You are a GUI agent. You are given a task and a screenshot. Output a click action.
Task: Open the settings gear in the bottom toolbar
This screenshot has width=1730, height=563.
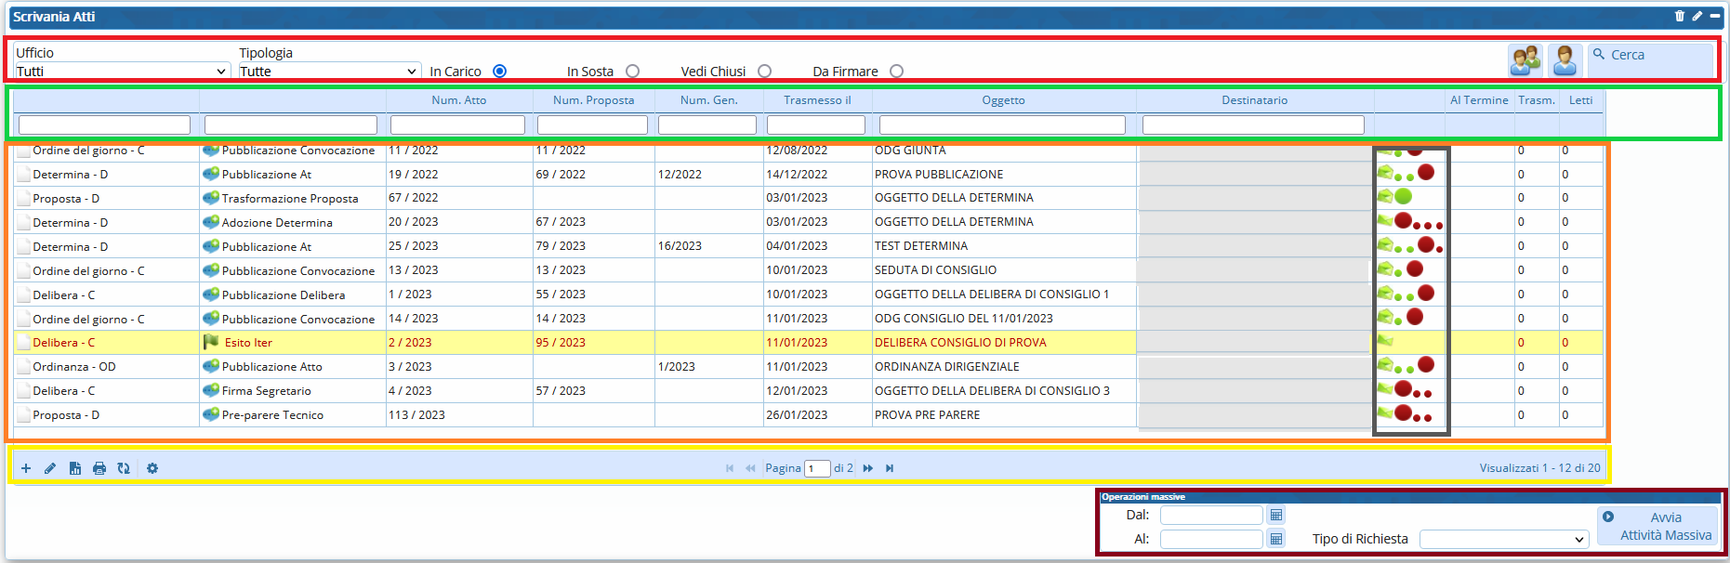coord(152,468)
